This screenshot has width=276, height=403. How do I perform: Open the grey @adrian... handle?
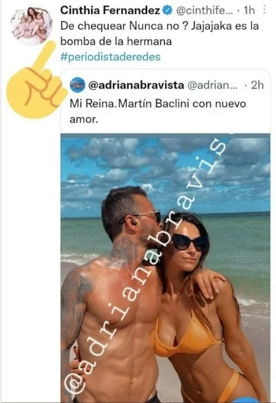coord(213,85)
